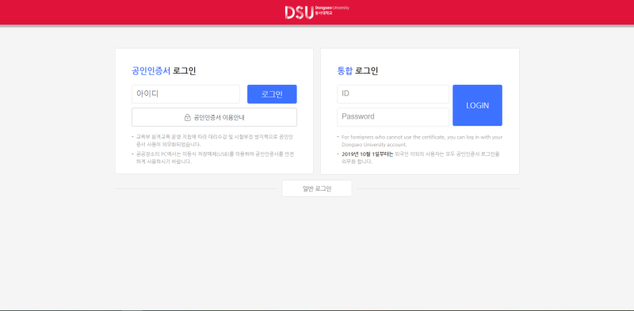
Task: Click the 공인인증서 로그인 heading
Action: 164,71
